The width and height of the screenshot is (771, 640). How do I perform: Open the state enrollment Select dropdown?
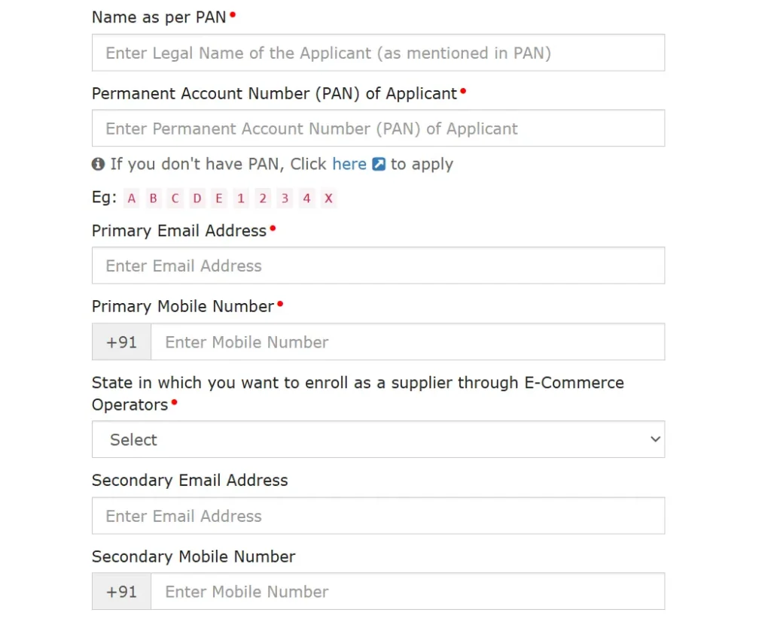click(x=378, y=439)
